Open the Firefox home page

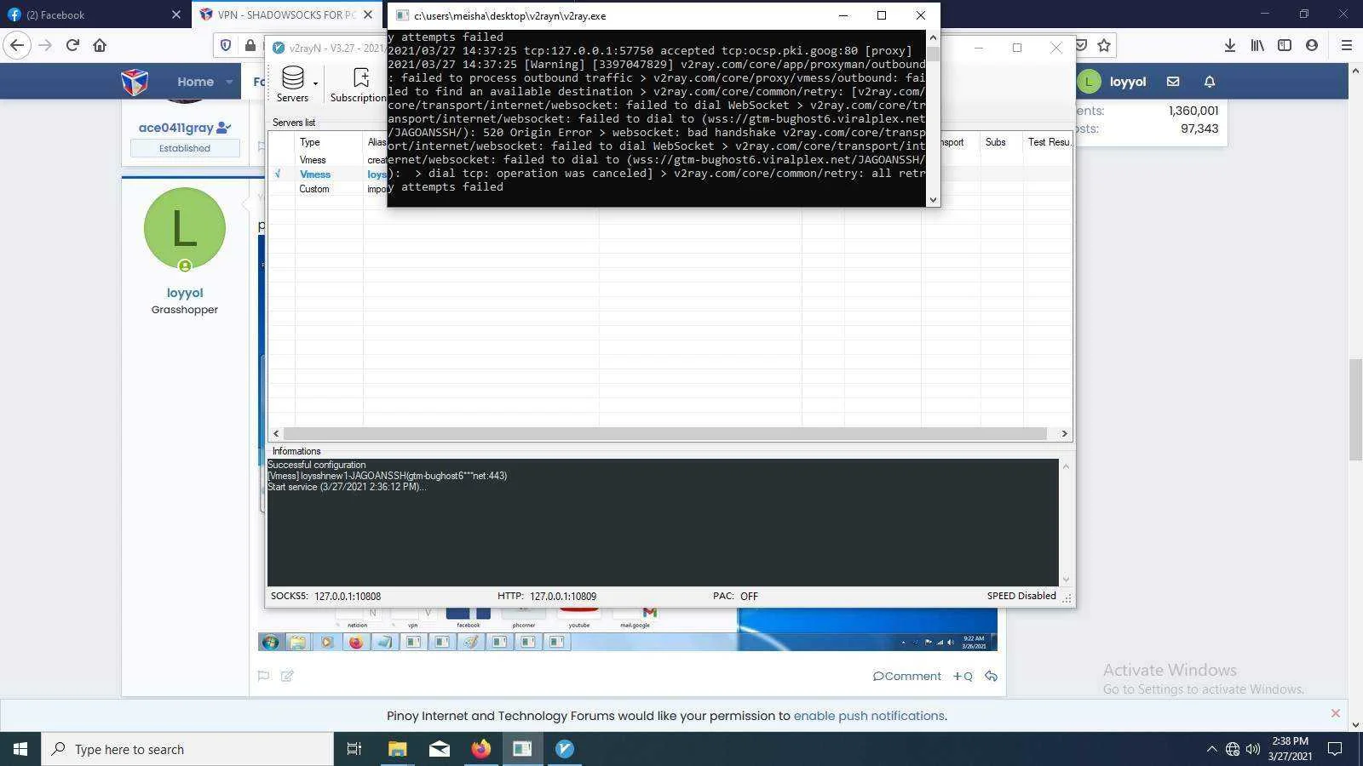100,45
